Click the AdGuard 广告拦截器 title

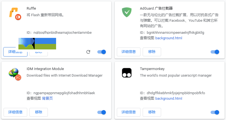[156, 8]
